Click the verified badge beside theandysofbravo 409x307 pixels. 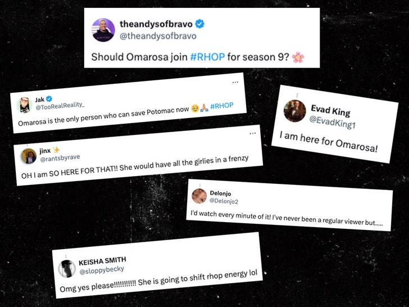200,24
